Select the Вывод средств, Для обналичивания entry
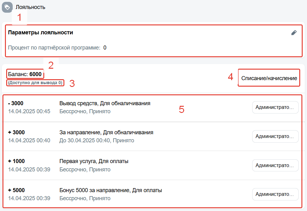 tap(105, 103)
